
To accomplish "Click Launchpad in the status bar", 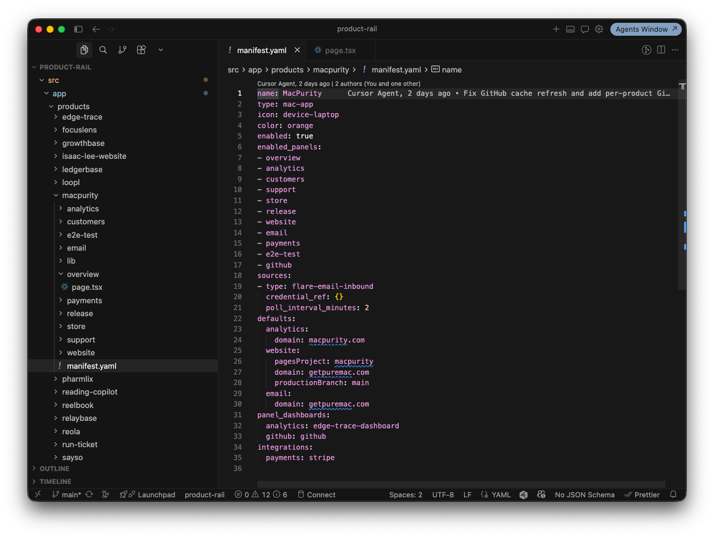I will pos(147,495).
